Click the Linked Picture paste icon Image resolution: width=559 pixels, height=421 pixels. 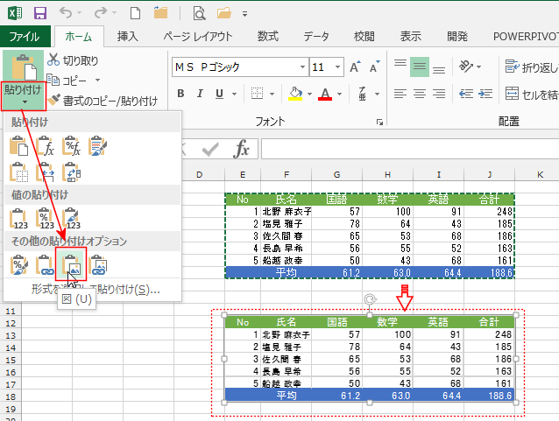(98, 264)
